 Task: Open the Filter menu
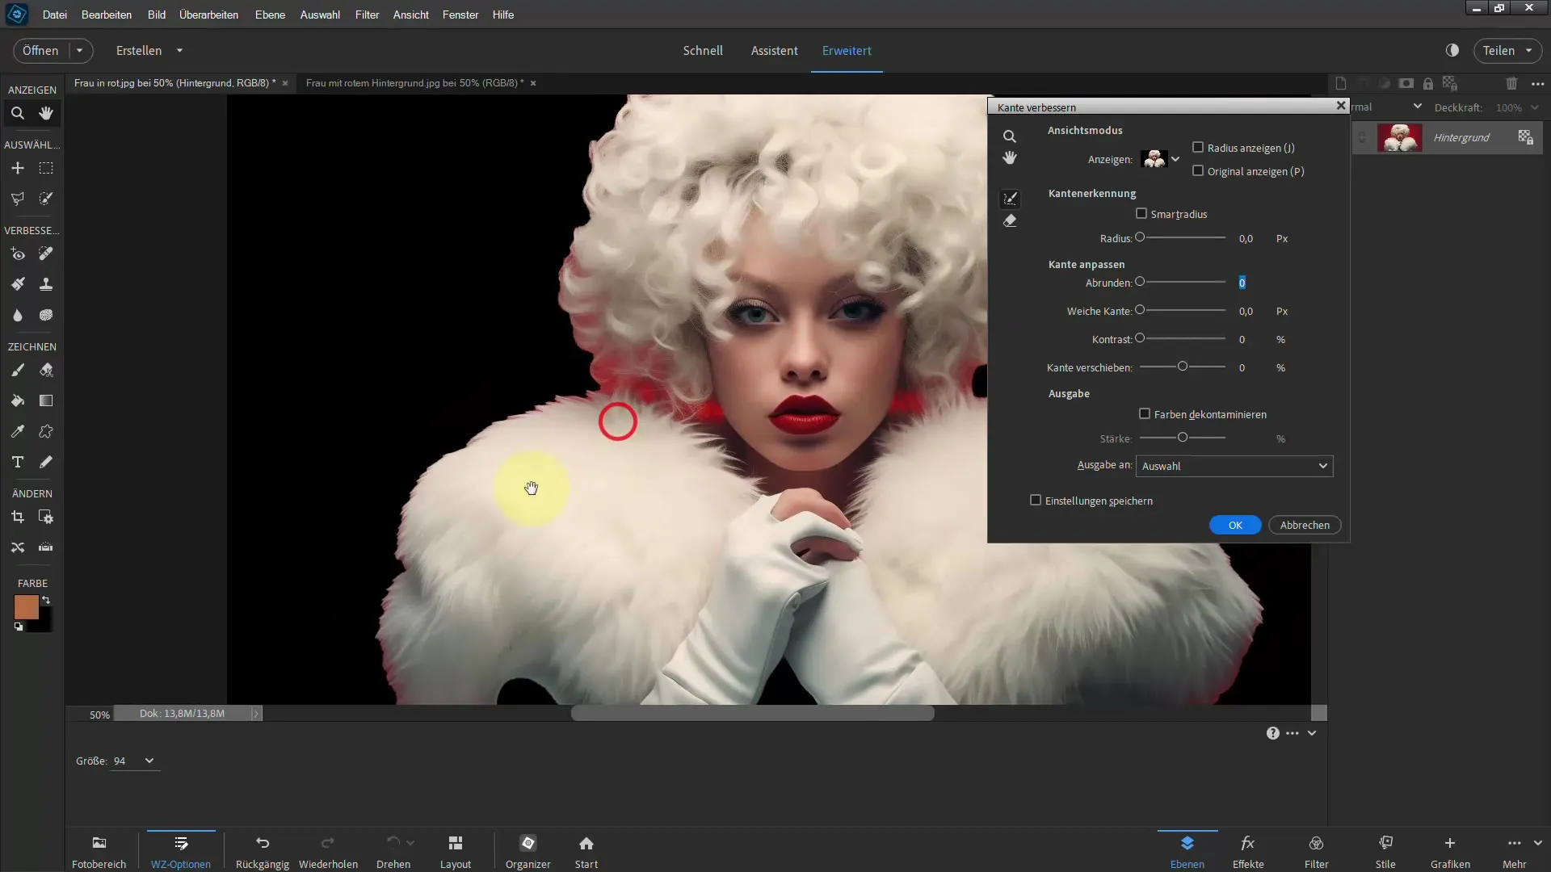pos(367,15)
